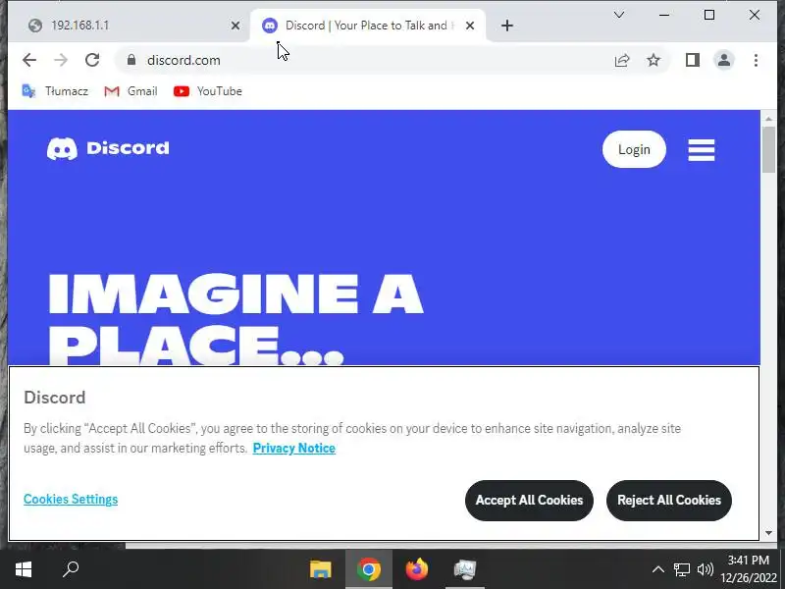
Task: Go back with the browser back arrow
Action: [29, 60]
